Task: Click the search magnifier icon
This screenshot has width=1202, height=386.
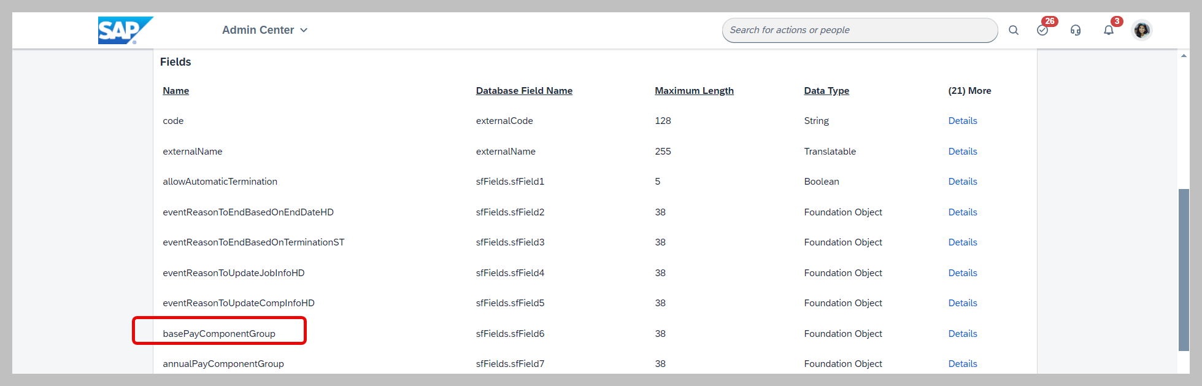Action: [1014, 30]
